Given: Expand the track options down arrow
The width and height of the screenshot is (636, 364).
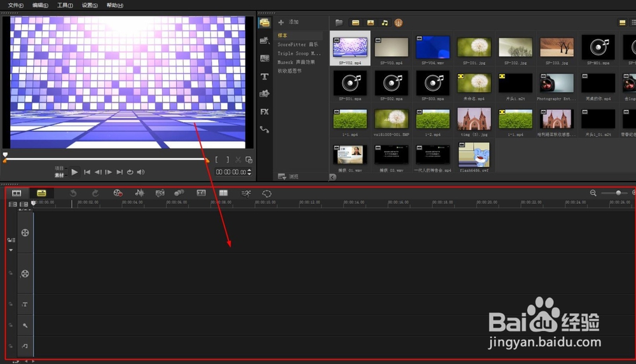Looking at the screenshot, I should point(11,250).
